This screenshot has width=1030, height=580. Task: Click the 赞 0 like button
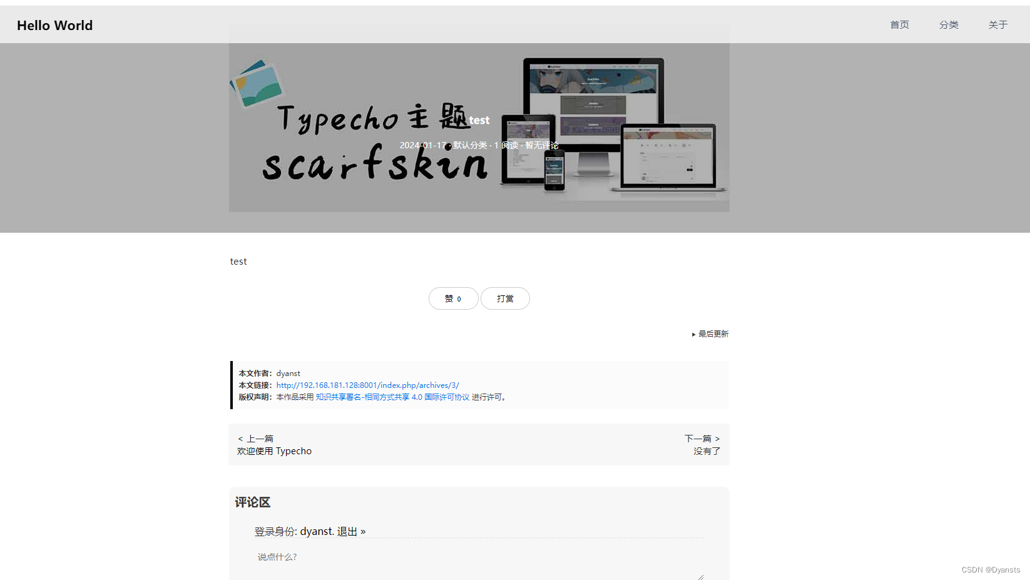point(453,298)
